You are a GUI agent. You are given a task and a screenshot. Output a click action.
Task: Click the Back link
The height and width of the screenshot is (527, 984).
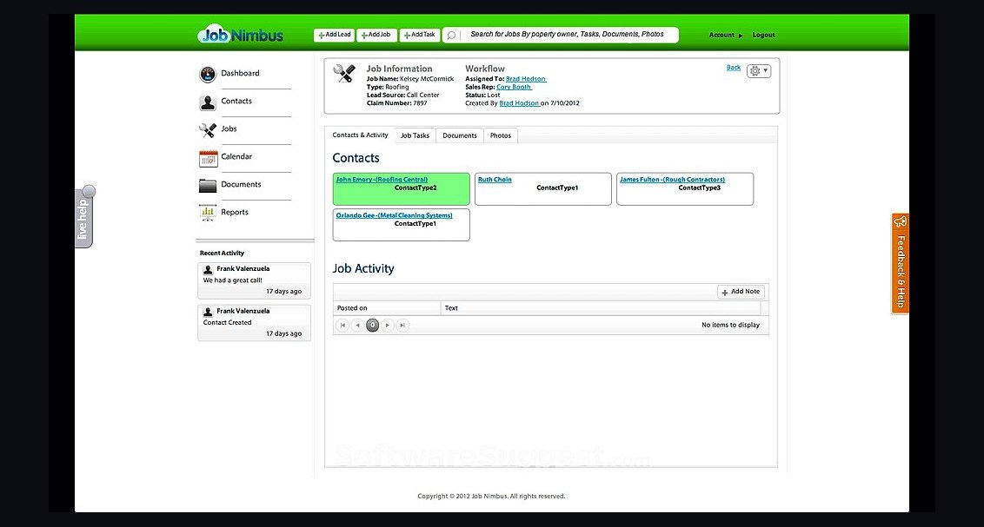coord(733,68)
